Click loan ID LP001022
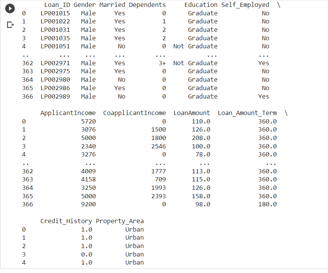 (x=55, y=21)
